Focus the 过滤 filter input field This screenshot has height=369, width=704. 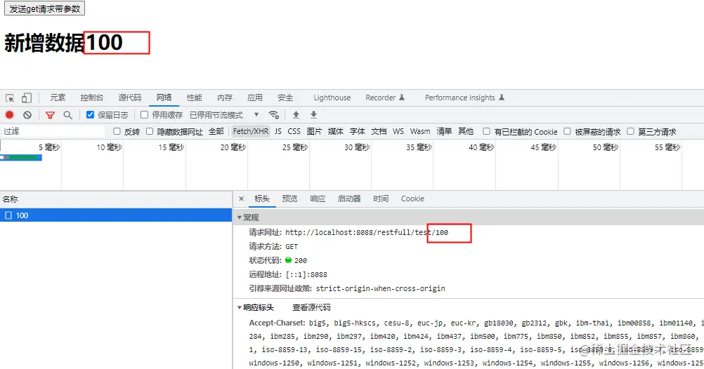53,131
